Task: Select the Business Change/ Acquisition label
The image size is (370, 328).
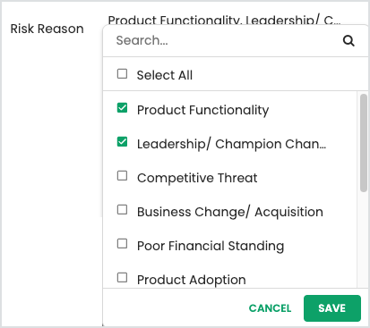Action: click(230, 212)
